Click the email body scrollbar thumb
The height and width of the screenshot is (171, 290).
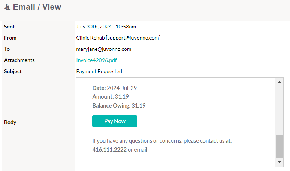pos(279,146)
